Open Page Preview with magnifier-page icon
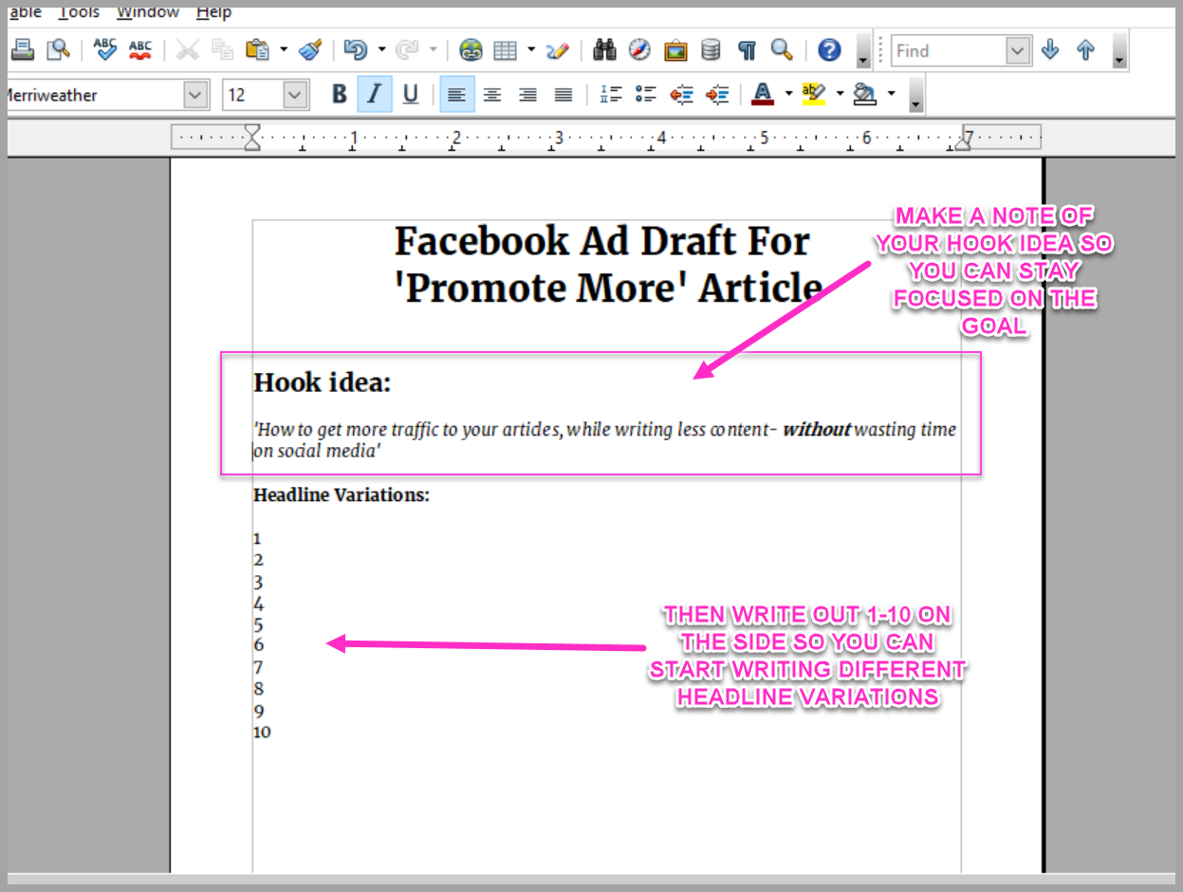1183x892 pixels. [x=59, y=50]
